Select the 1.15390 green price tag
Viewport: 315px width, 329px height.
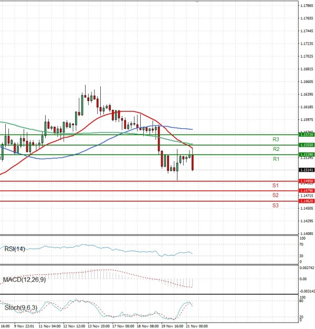(307, 155)
